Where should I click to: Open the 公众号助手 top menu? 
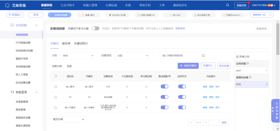(x=68, y=5)
